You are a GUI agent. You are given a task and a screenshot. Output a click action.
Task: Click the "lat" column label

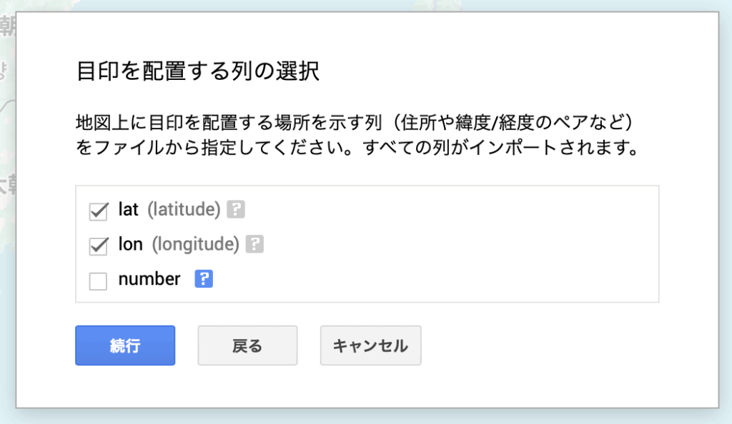(x=128, y=210)
